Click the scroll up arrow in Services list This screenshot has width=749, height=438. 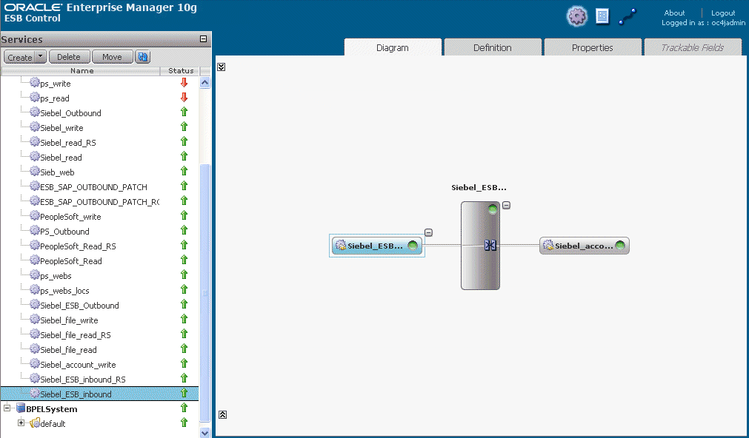[204, 83]
